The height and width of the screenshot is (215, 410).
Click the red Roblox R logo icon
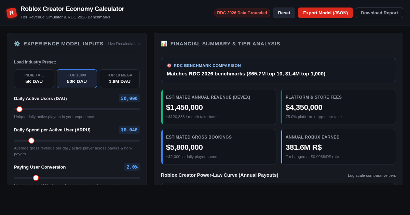coord(12,13)
